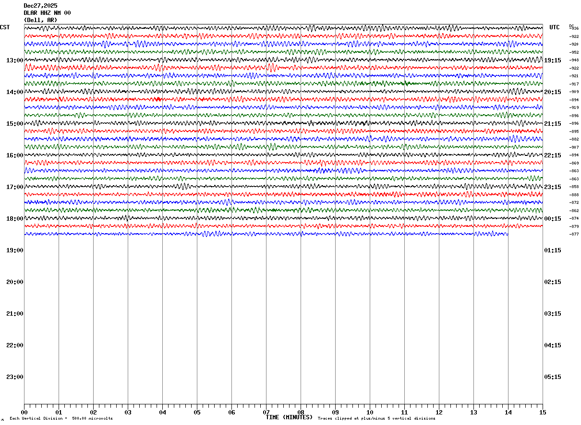Click the 09 minute tick label
The width and height of the screenshot is (581, 425).
[x=335, y=413]
